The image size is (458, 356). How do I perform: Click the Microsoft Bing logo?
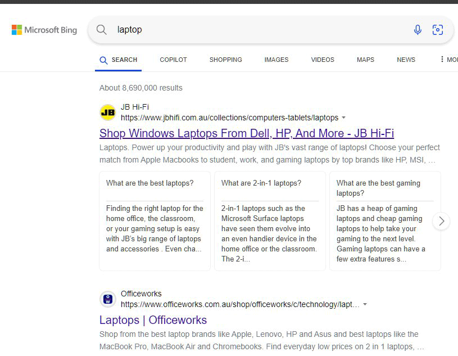44,30
